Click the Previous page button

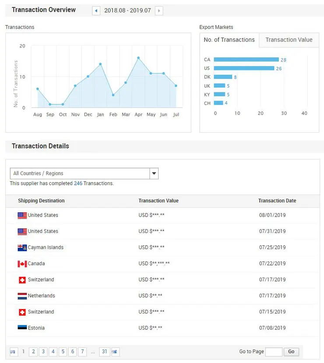point(14,352)
